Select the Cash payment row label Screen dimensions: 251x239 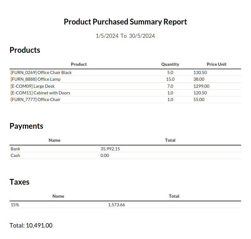pyautogui.click(x=15, y=155)
